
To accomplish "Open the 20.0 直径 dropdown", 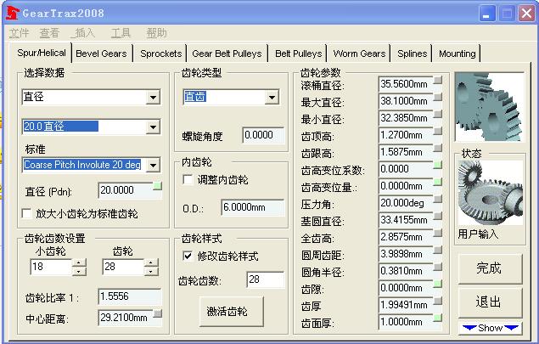I will click(x=153, y=127).
